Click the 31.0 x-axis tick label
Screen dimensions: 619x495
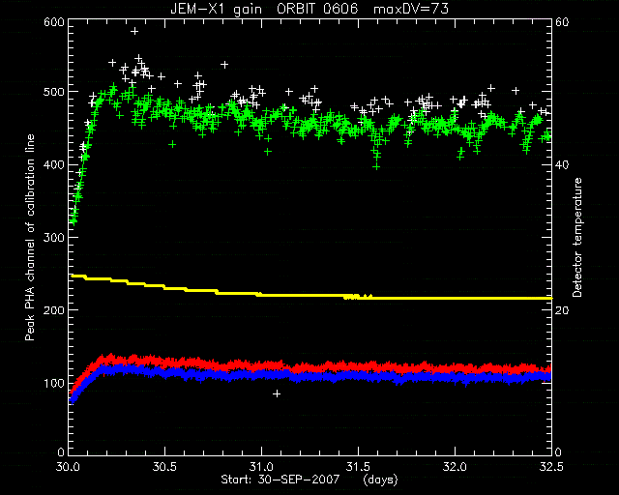[x=261, y=467]
